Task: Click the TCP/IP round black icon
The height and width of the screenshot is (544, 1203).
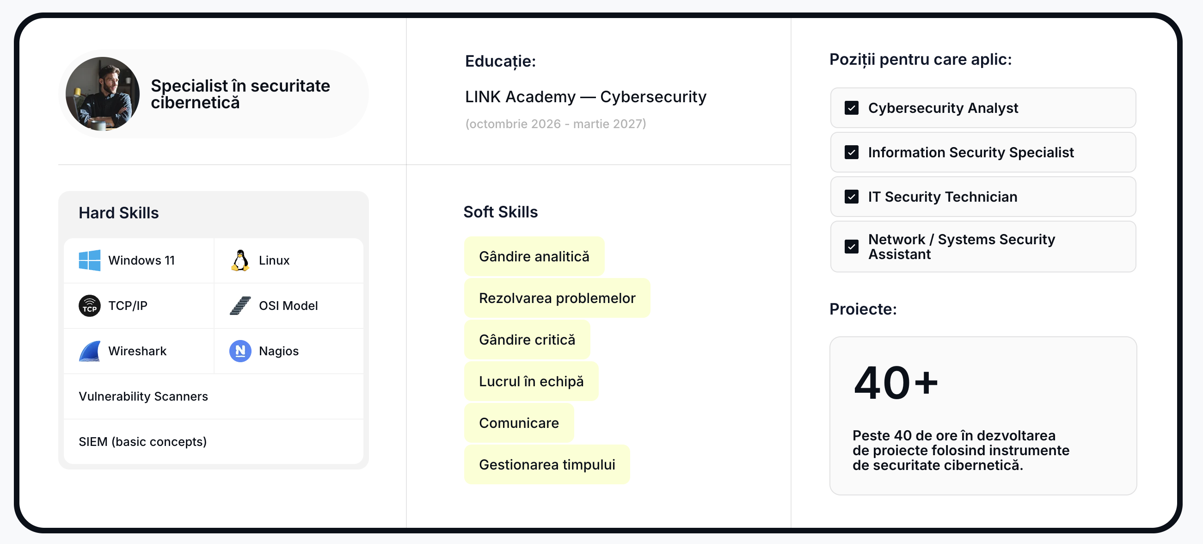Action: [x=89, y=306]
